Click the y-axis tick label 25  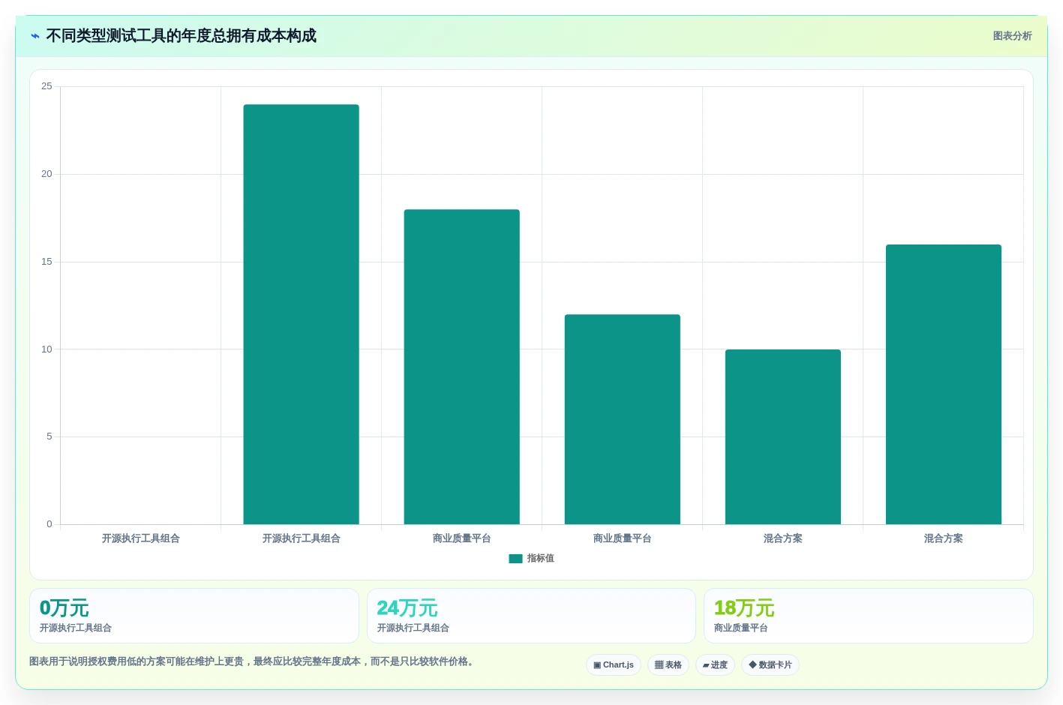point(47,86)
